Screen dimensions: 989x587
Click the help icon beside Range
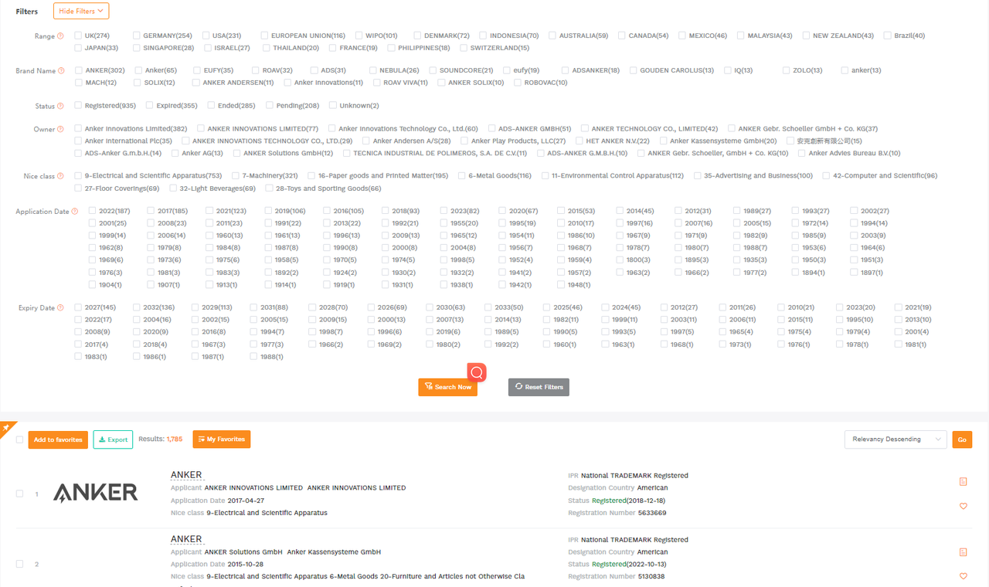pyautogui.click(x=61, y=36)
